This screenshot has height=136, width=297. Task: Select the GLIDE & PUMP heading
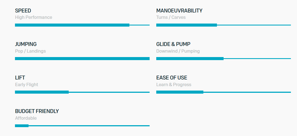coord(173,44)
